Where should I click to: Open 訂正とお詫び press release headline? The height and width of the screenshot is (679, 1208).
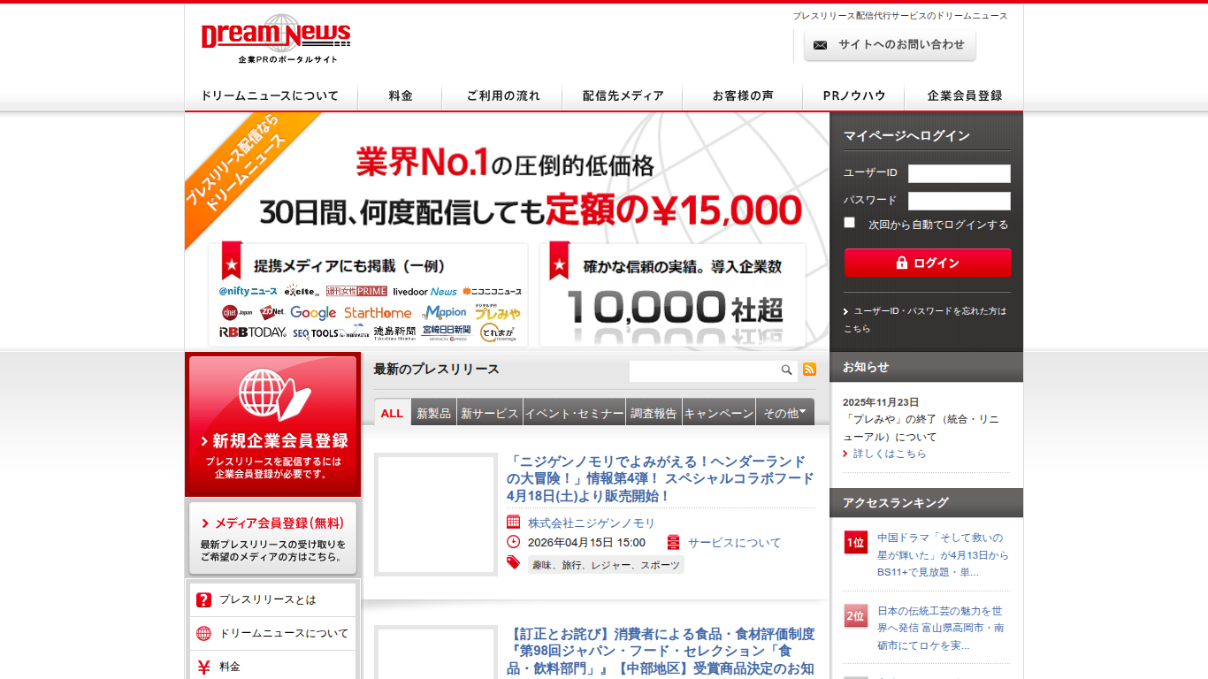pyautogui.click(x=661, y=652)
